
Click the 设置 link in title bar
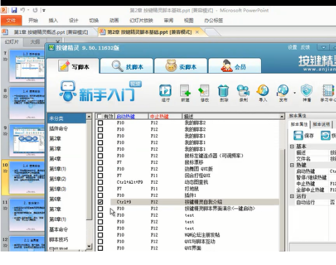pos(292,47)
